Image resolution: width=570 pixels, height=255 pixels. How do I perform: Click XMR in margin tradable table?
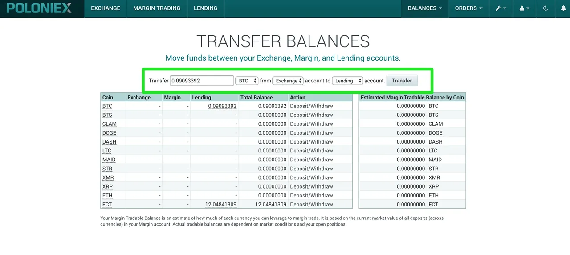pos(434,177)
